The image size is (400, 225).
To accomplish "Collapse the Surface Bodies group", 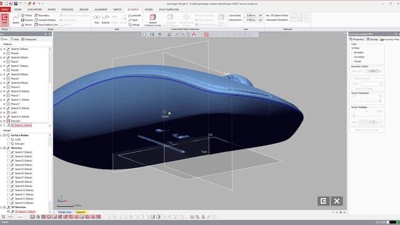I will [1, 135].
